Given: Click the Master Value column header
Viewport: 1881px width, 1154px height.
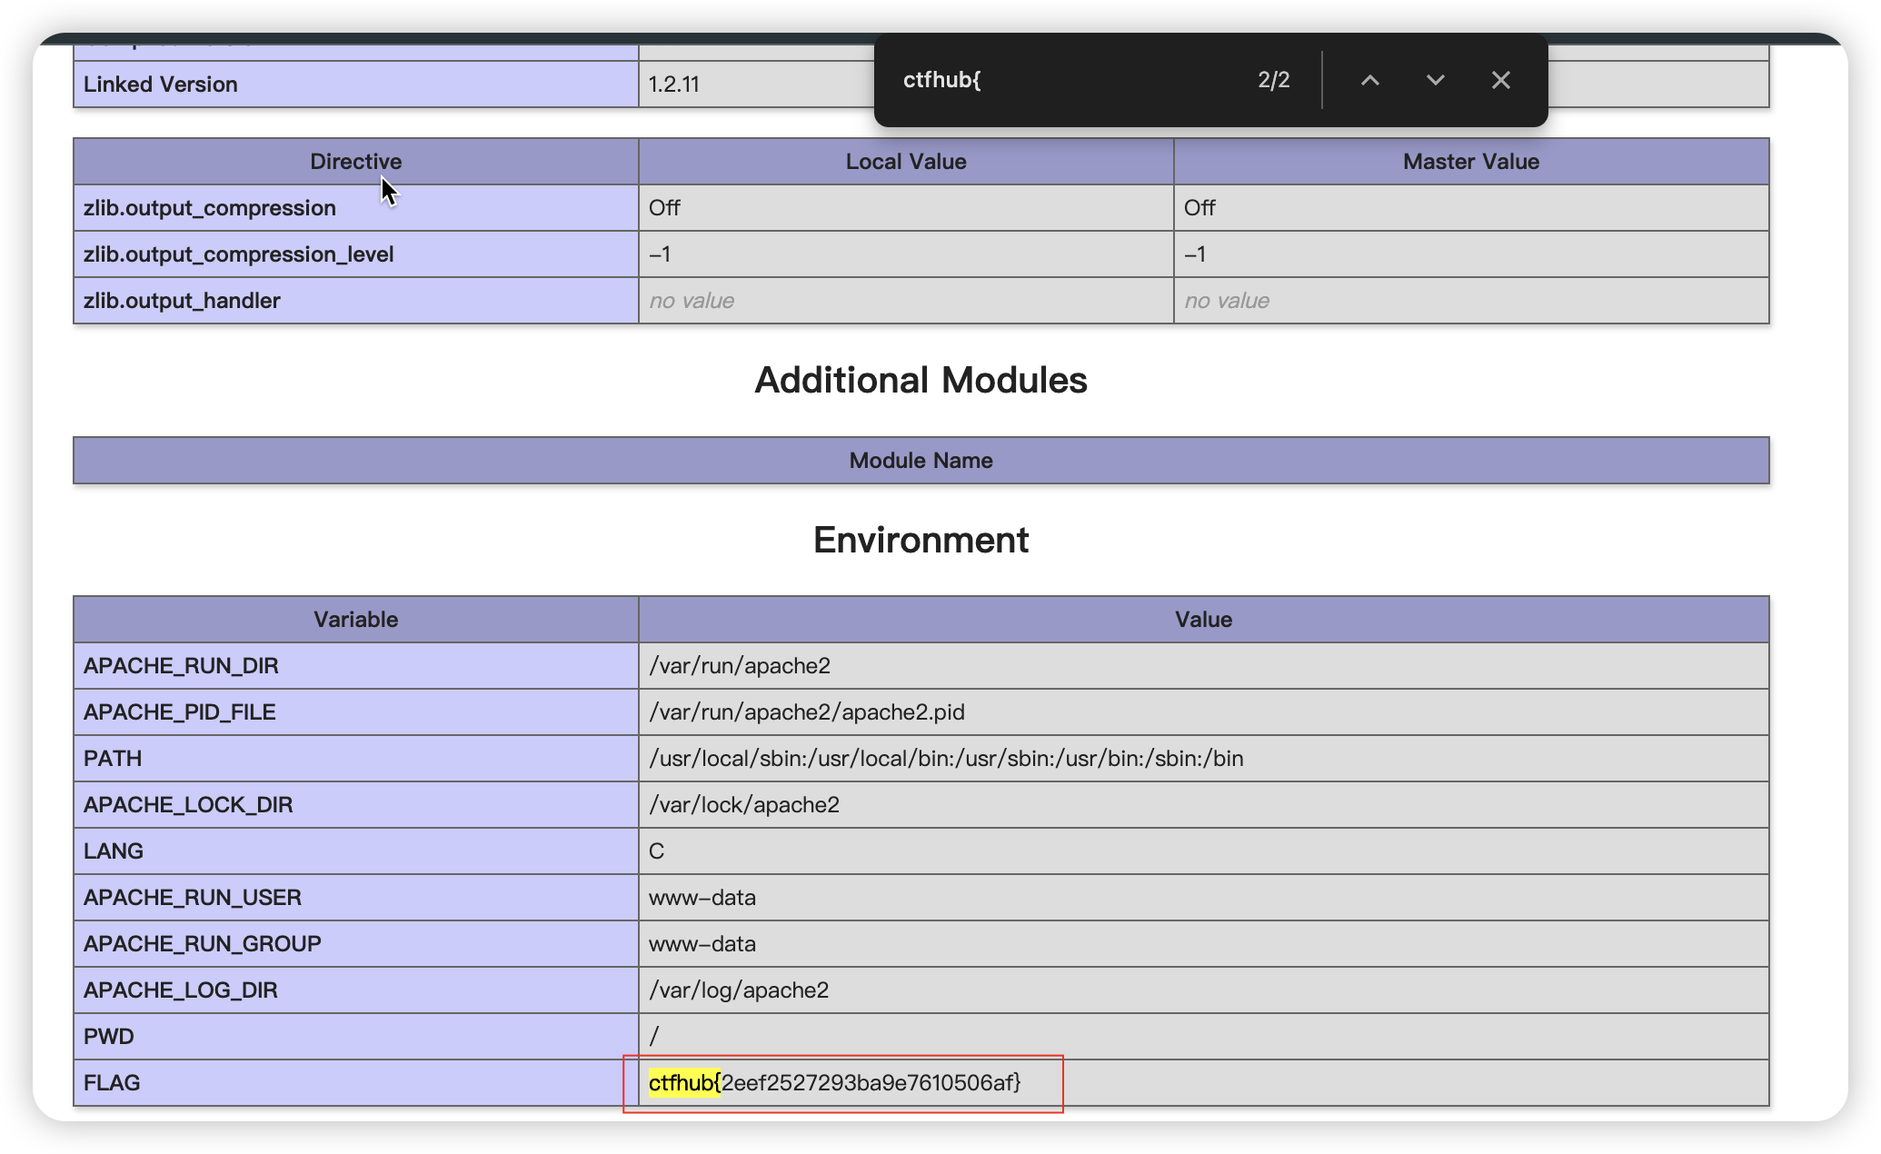Looking at the screenshot, I should [x=1471, y=162].
